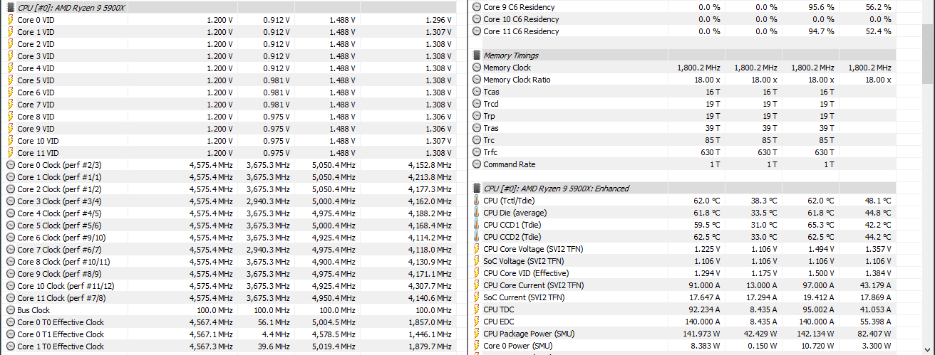Screen dimensions: 935x355
Task: Select the Core 10 Clock (perf #11/12) row
Action: (59, 286)
